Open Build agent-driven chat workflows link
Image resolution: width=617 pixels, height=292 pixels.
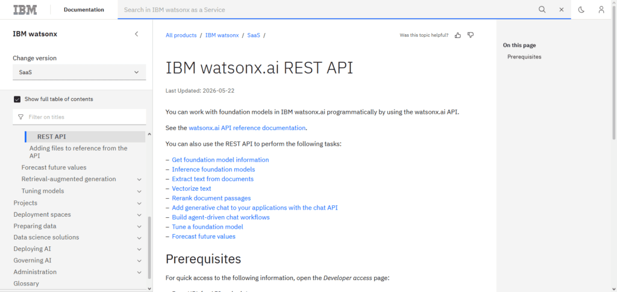[221, 217]
